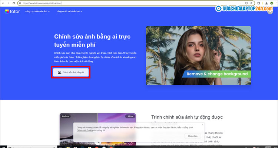Accept cookies with "Chấp nhận" button
Image resolution: width=278 pixels, height=148 pixels.
pyautogui.click(x=193, y=136)
